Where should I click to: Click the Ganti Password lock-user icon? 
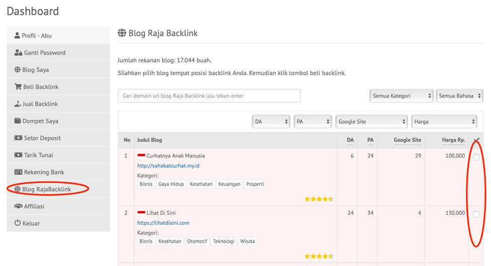coord(18,53)
